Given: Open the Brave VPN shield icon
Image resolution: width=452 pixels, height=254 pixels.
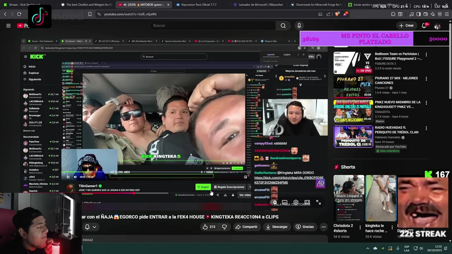Looking at the screenshot, I should pyautogui.click(x=440, y=14).
